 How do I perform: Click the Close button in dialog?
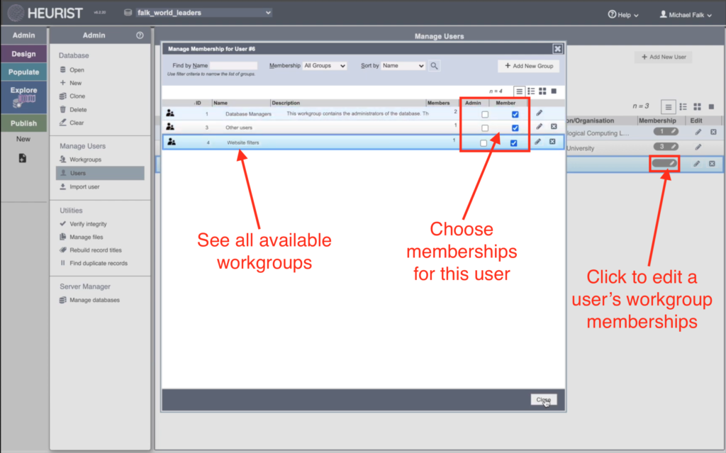[544, 399]
